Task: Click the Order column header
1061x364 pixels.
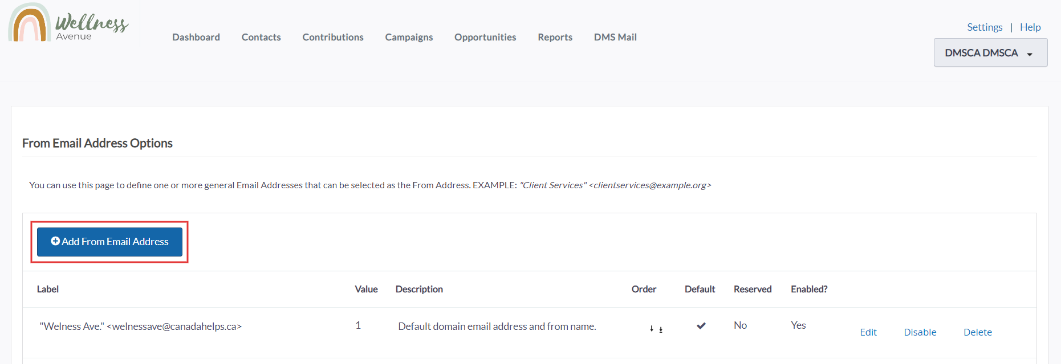Action: pyautogui.click(x=644, y=289)
